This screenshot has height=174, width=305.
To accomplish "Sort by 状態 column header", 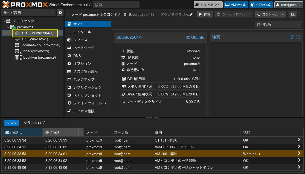I will pyautogui.click(x=268, y=132).
